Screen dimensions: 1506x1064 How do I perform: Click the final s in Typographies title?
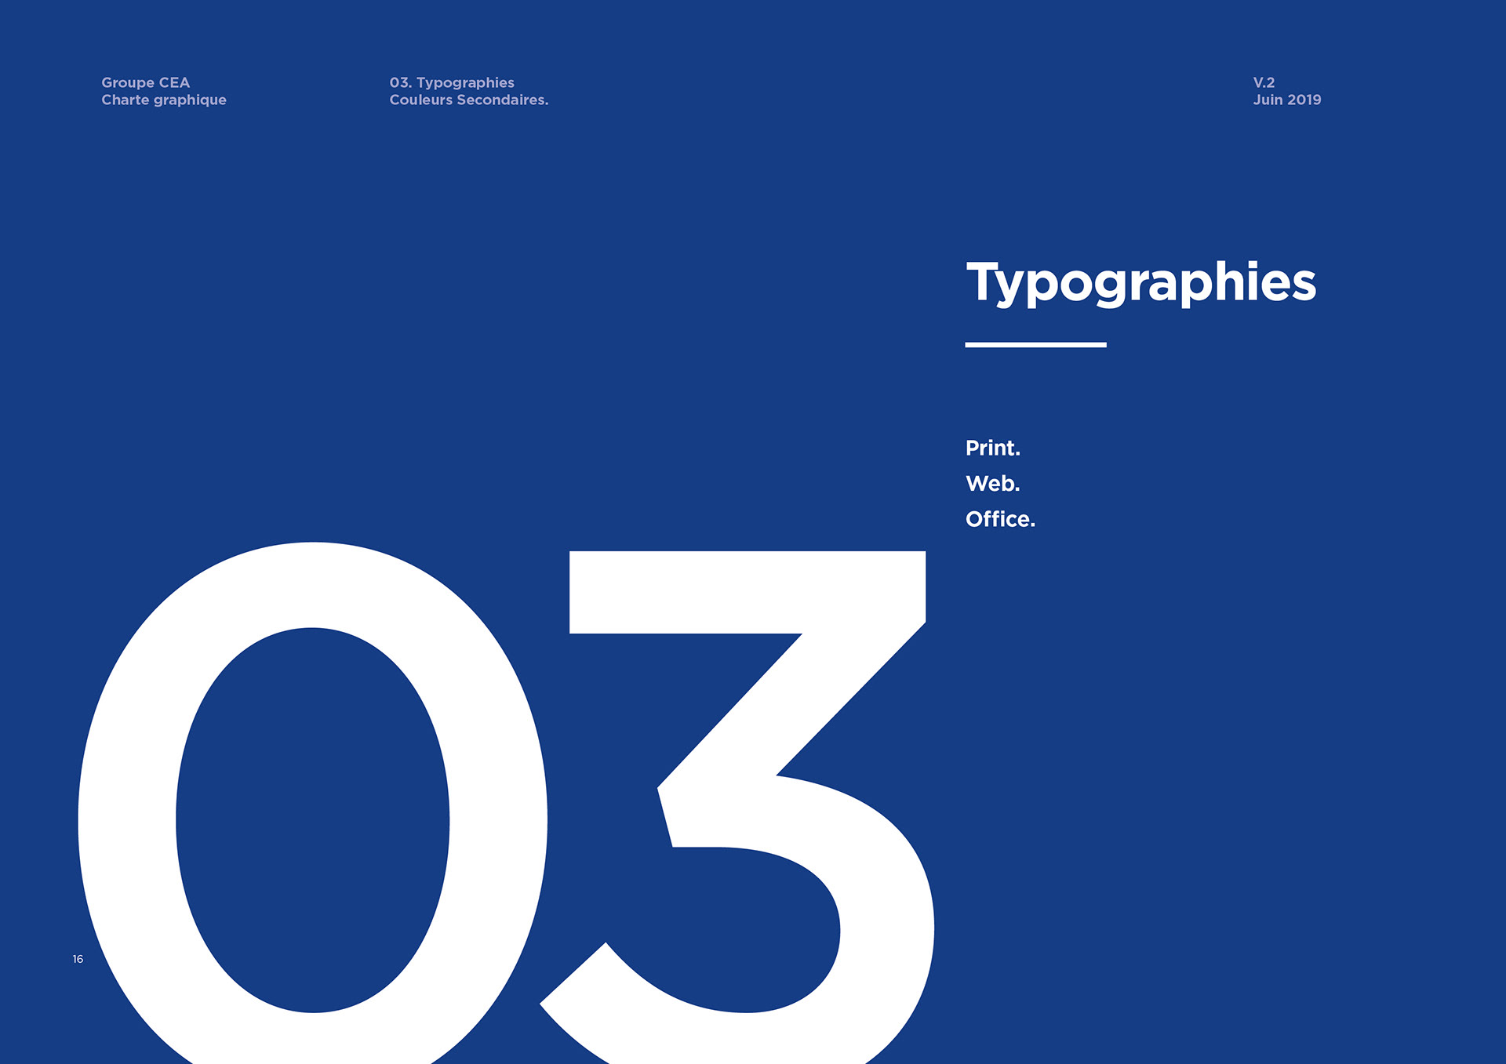click(x=1302, y=285)
